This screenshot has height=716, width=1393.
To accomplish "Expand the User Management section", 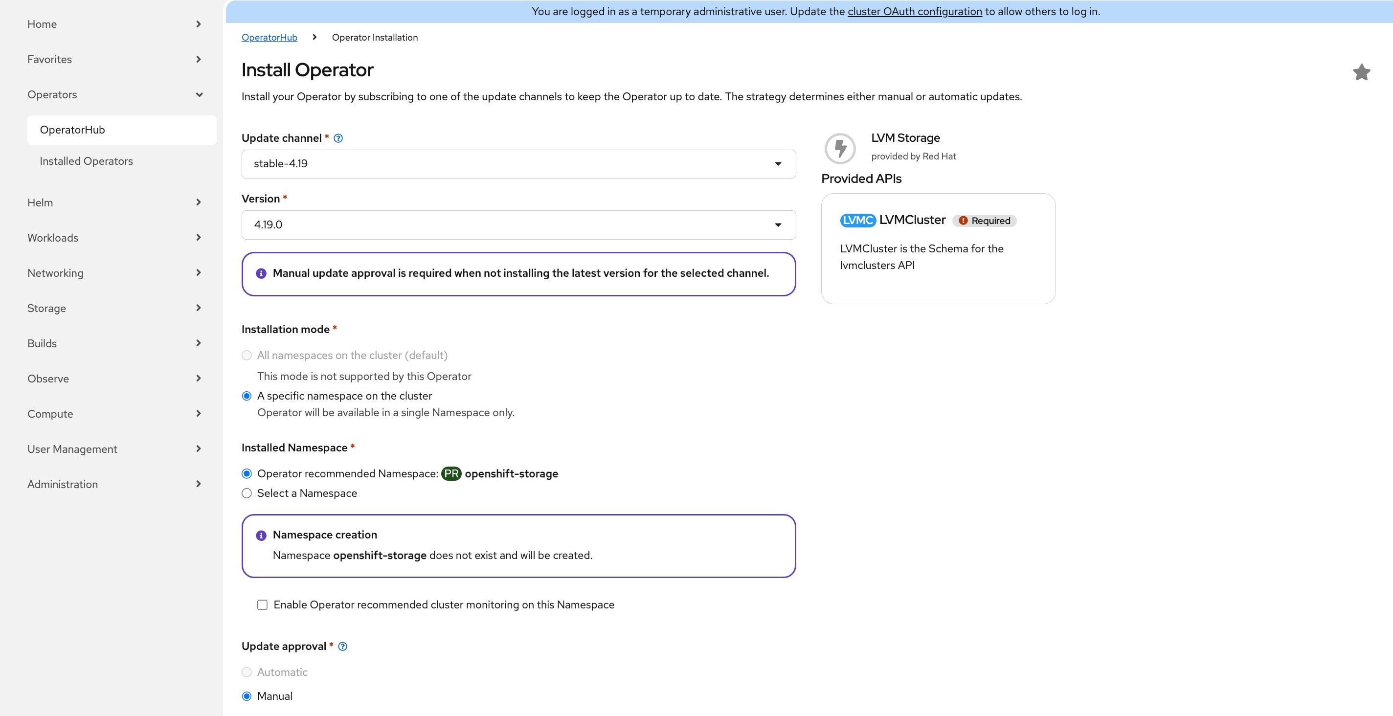I will tap(114, 449).
